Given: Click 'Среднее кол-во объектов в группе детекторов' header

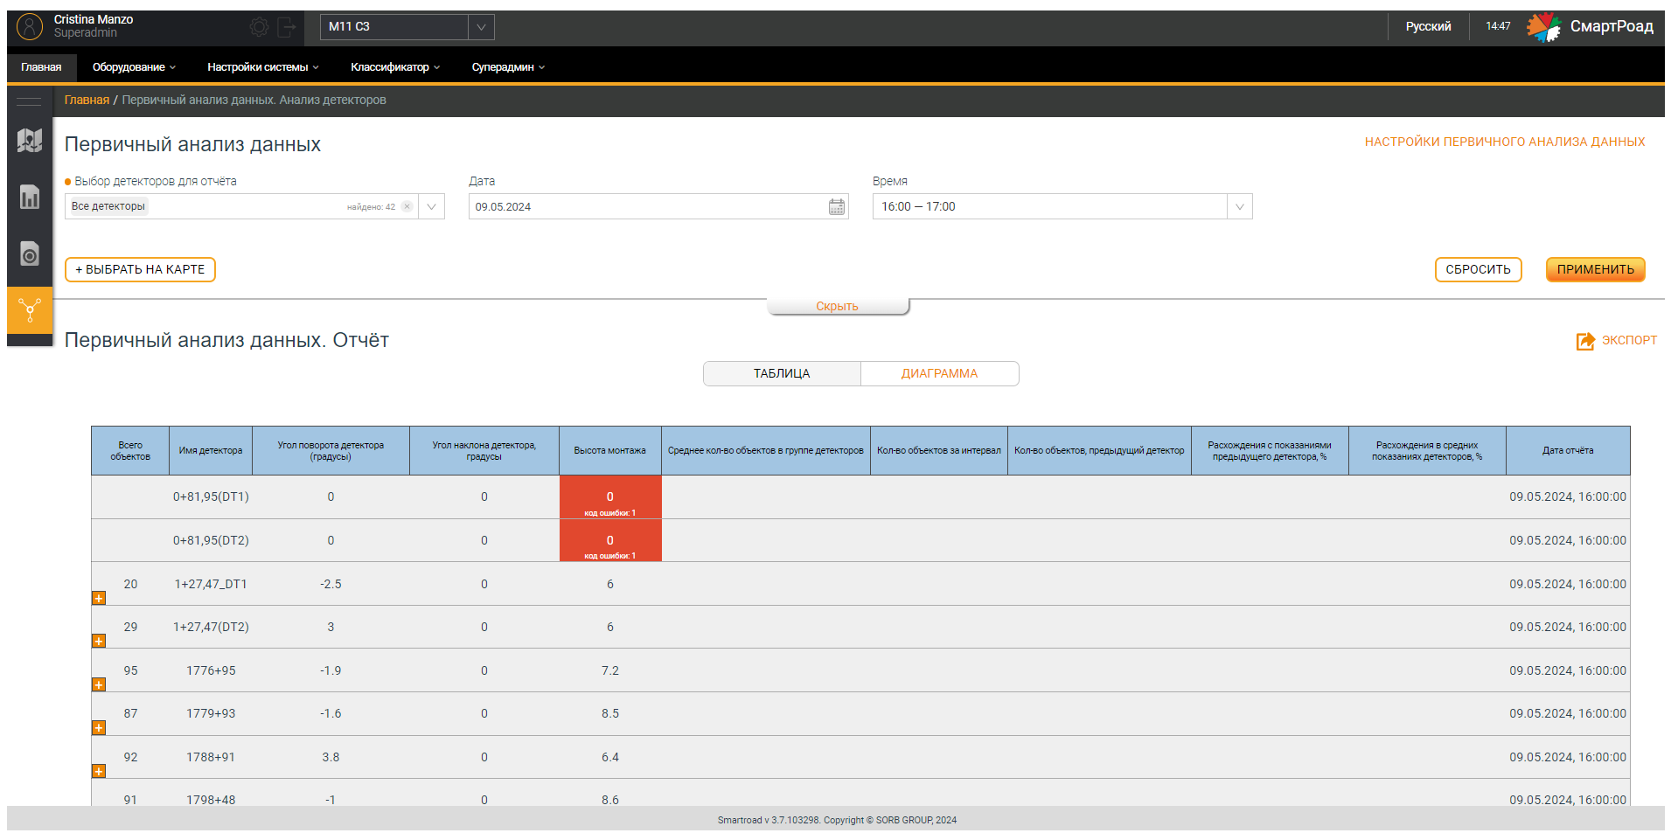Looking at the screenshot, I should (x=765, y=451).
